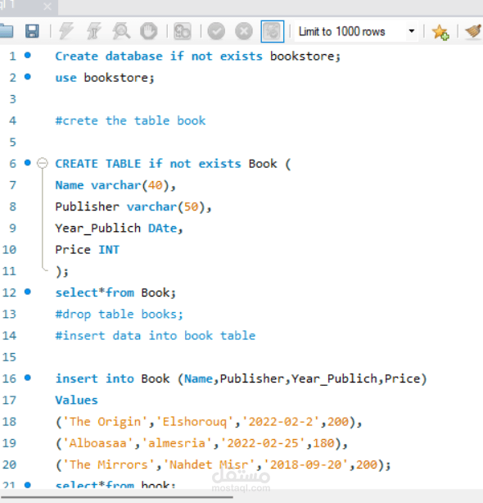Click the horizontal scrollbar at the bottom
The width and height of the screenshot is (483, 503).
click(116, 497)
